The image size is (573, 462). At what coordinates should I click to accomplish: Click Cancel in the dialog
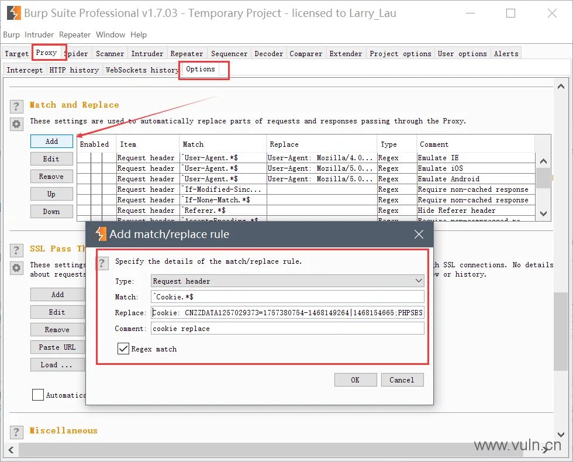coord(402,380)
